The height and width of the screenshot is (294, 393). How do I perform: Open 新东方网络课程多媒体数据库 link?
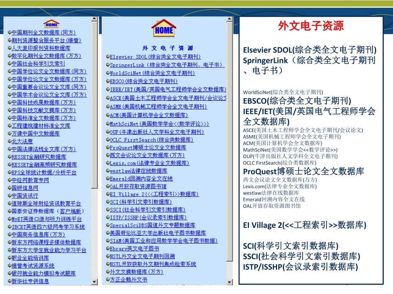point(46,242)
